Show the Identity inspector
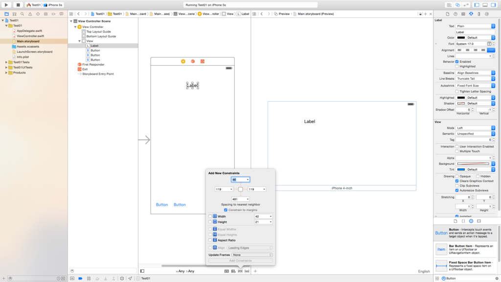Image resolution: width=501 pixels, height=282 pixels. pyautogui.click(x=463, y=14)
